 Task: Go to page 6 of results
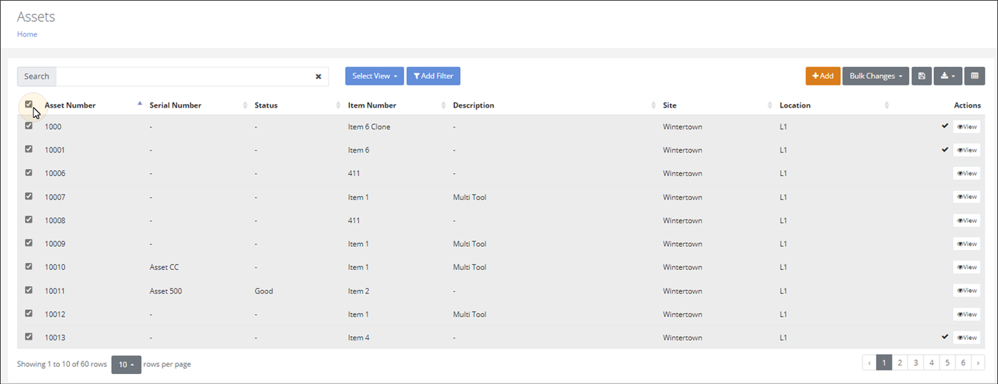coord(962,363)
